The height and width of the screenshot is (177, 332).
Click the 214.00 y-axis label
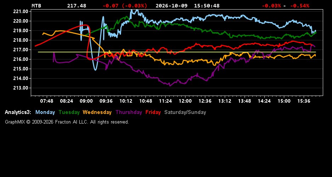[x=21, y=78]
